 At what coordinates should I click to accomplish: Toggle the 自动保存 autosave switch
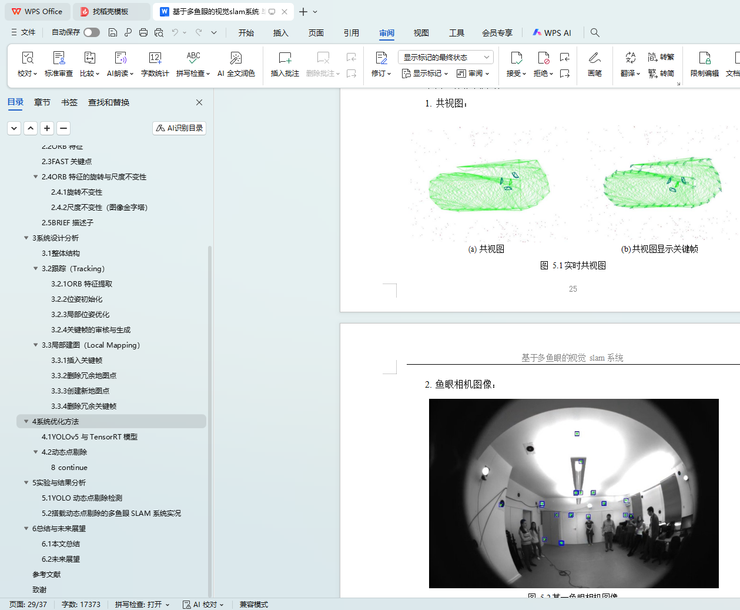coord(91,32)
